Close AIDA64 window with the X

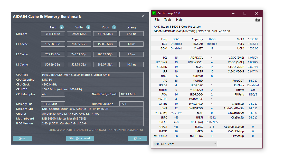143,16
